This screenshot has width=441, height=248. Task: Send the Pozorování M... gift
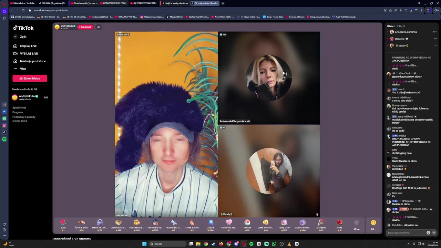click(174, 225)
